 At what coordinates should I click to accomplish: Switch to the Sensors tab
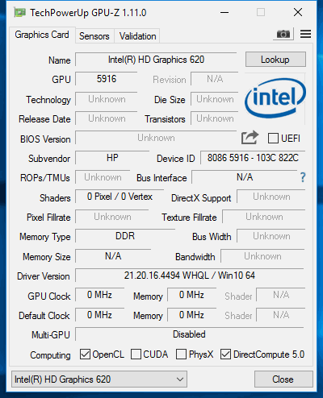tap(94, 36)
